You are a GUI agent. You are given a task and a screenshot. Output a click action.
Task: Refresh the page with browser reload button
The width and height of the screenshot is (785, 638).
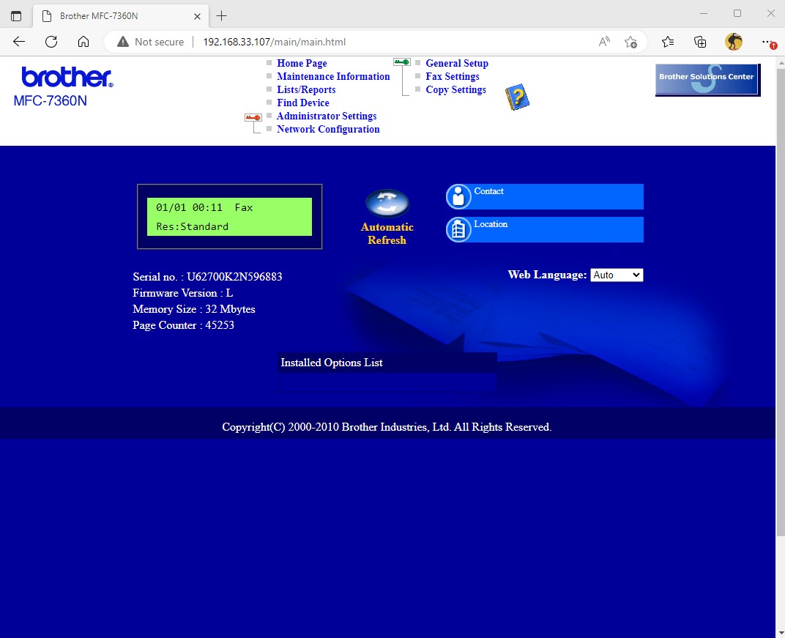(51, 42)
